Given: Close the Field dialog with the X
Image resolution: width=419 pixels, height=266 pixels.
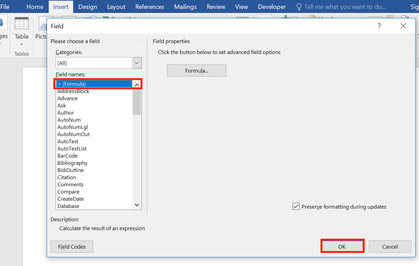Looking at the screenshot, I should [x=403, y=26].
